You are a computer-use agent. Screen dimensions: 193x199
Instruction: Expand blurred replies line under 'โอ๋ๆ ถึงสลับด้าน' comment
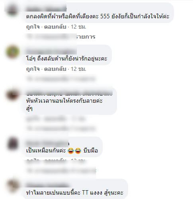(x=61, y=79)
